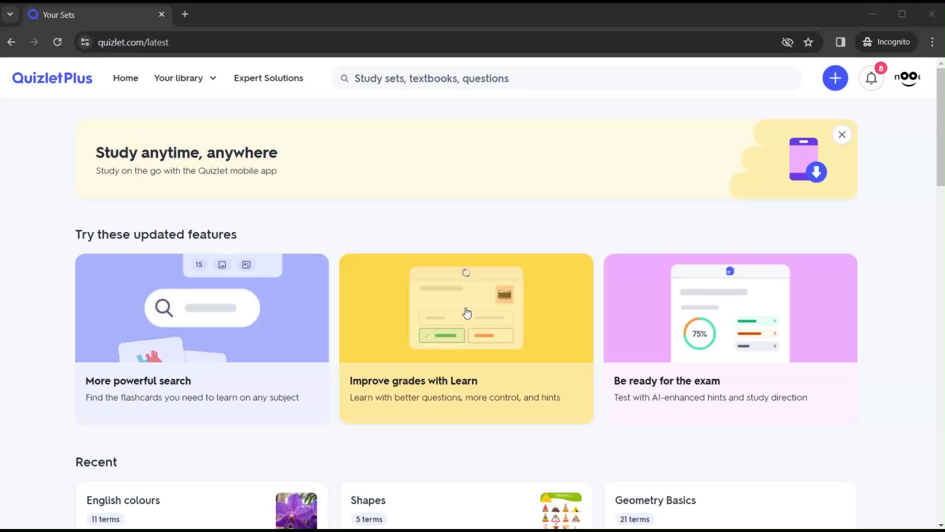Click the search bar magnifying glass icon
945x532 pixels.
tap(344, 77)
